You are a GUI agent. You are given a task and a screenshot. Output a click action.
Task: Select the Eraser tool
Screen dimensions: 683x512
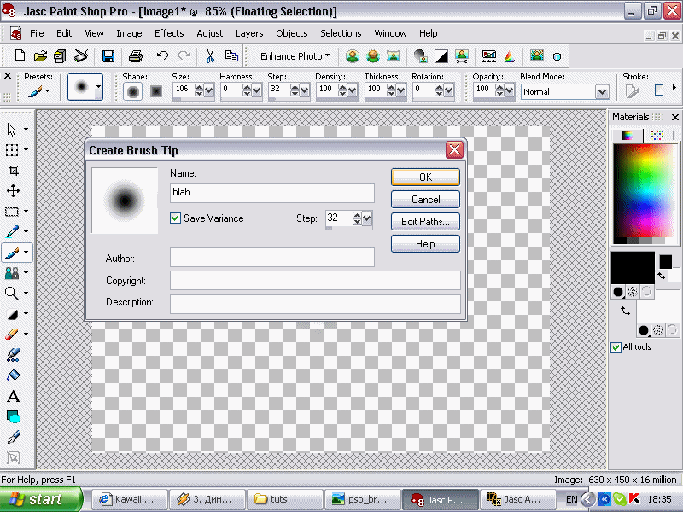(x=12, y=334)
